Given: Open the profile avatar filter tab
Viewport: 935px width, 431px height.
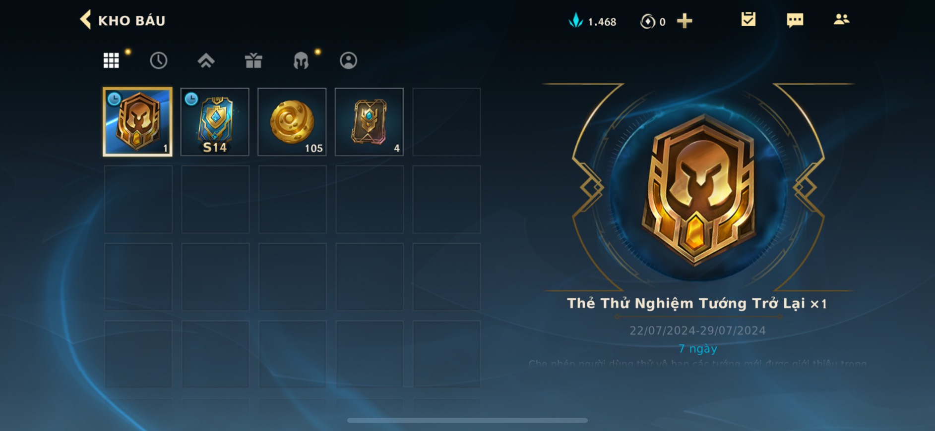Looking at the screenshot, I should [348, 60].
